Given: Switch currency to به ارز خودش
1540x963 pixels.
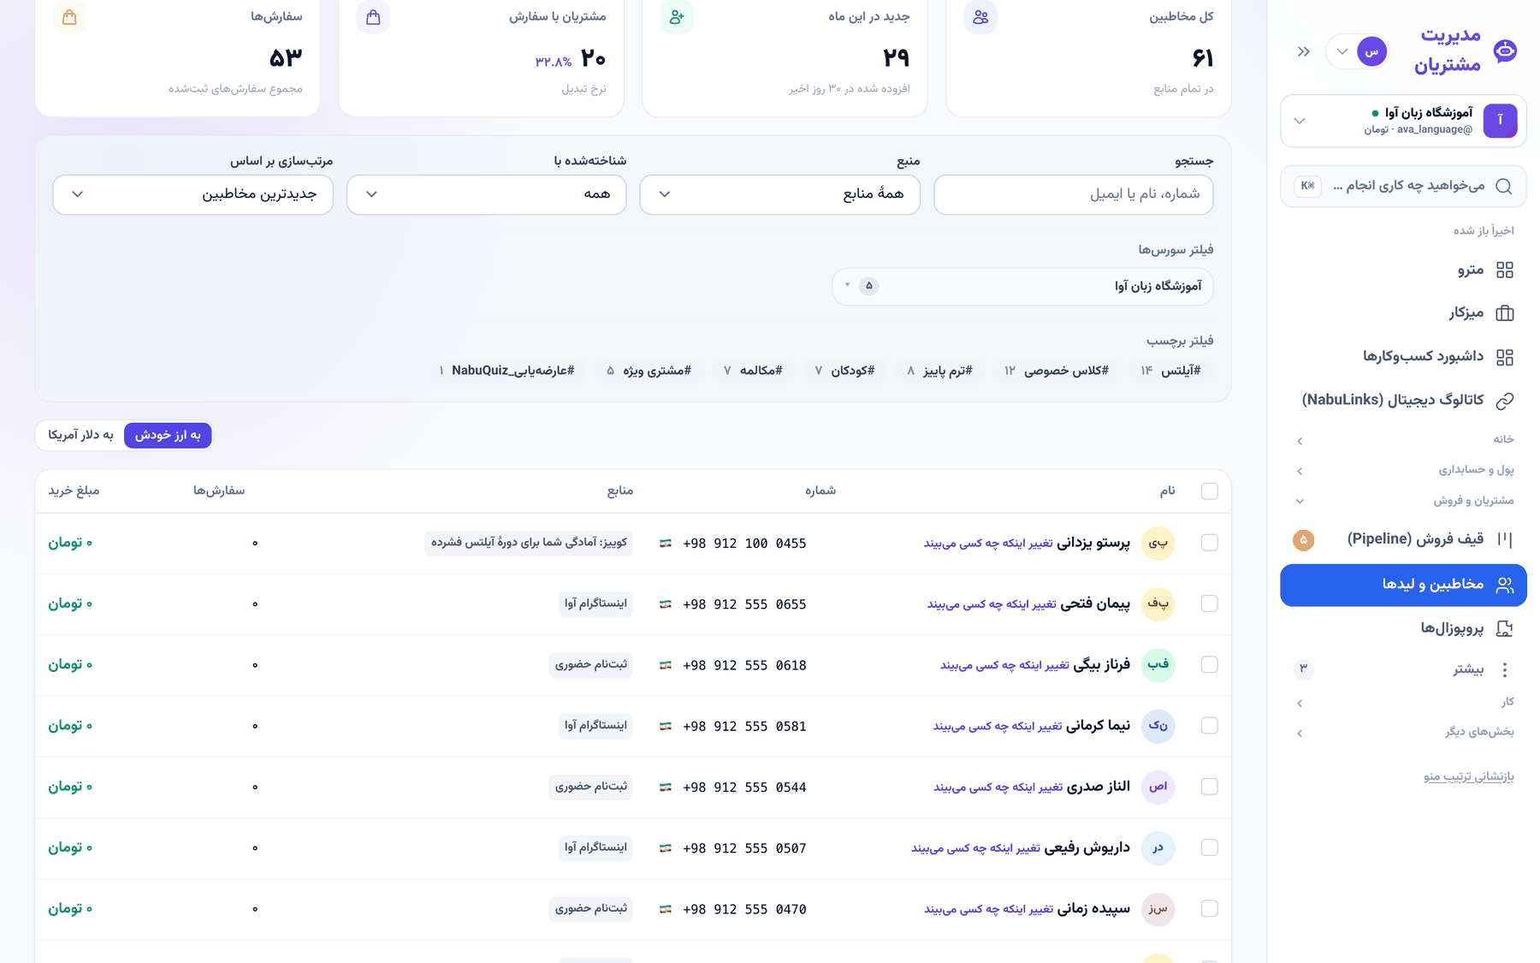Looking at the screenshot, I should 168,436.
